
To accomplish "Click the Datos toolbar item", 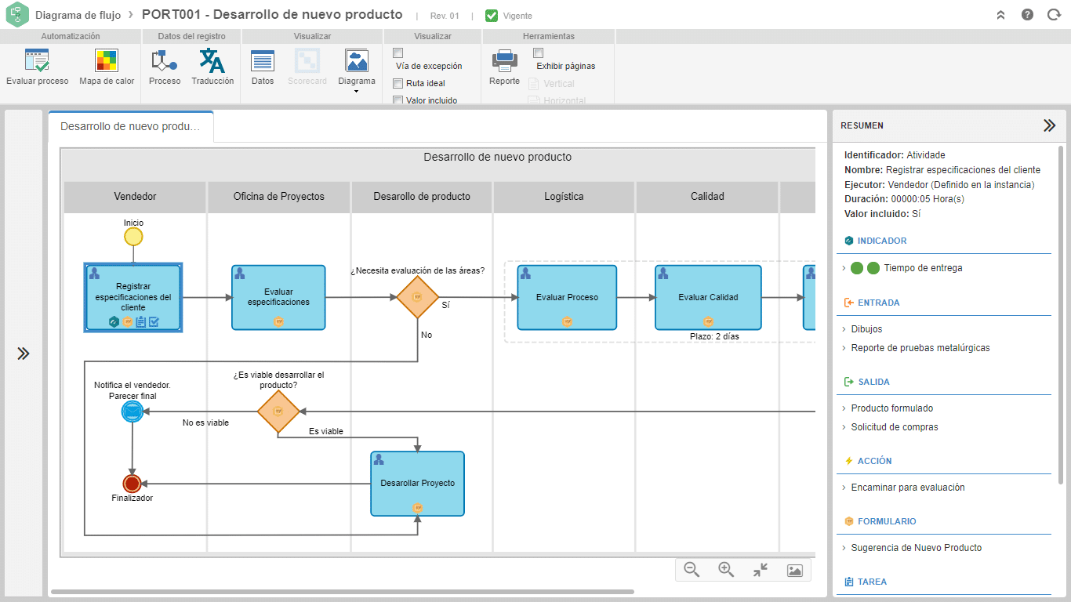I will coord(263,67).
